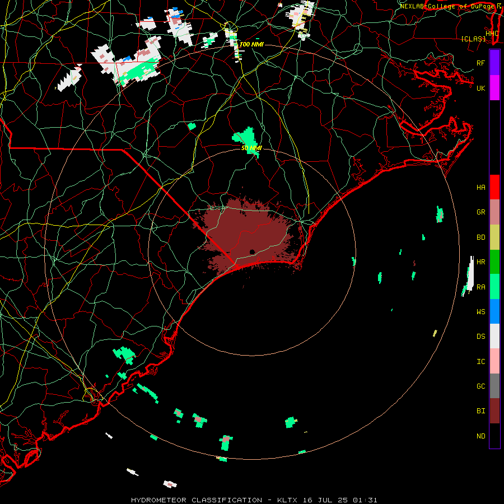Click the BI legend label
504x504 pixels.
[x=480, y=411]
